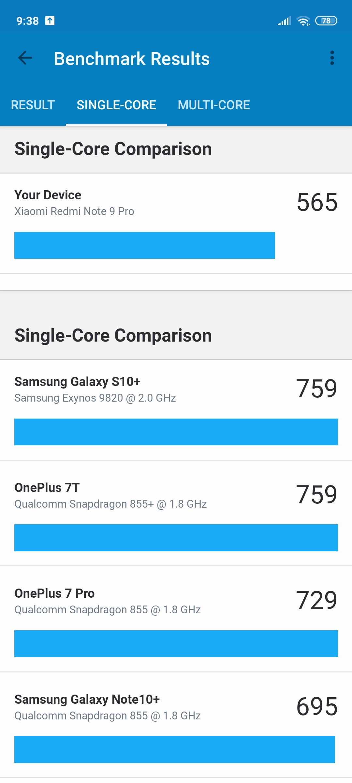This screenshot has width=352, height=783.
Task: Select the SINGLE-CORE tab
Action: point(116,105)
